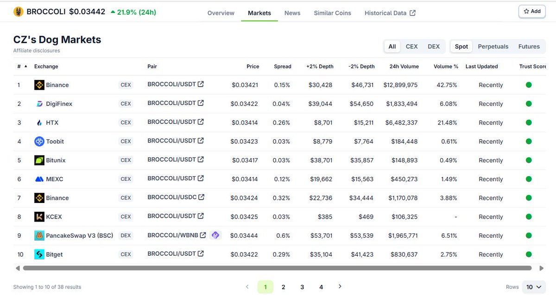This screenshot has height=295, width=556.
Task: Sort by the Trust Score column header
Action: click(x=533, y=66)
